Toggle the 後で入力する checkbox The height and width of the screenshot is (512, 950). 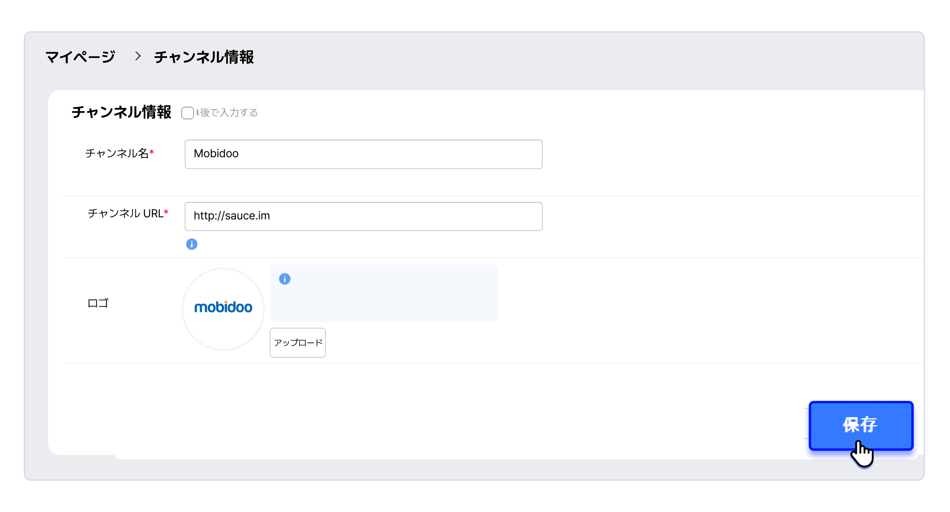(187, 113)
